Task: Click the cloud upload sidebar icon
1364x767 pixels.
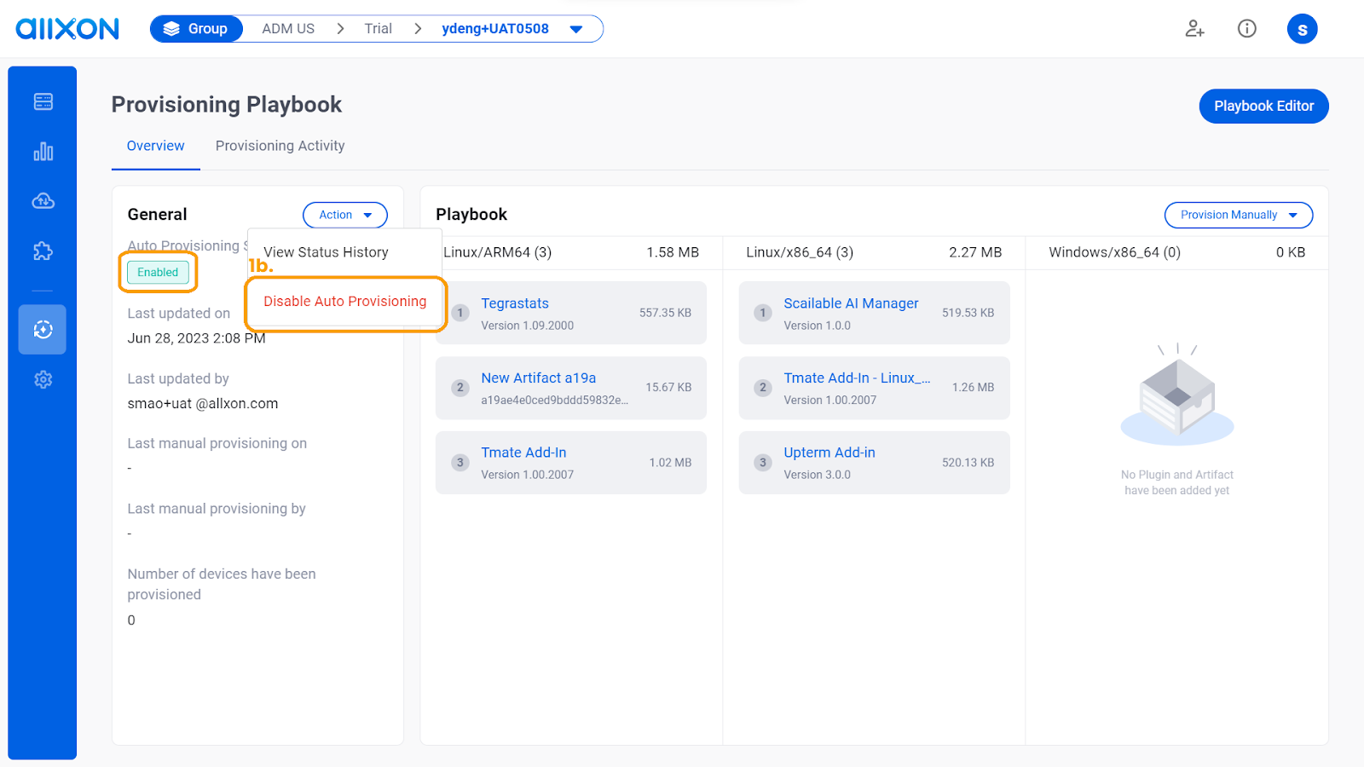Action: pos(43,201)
